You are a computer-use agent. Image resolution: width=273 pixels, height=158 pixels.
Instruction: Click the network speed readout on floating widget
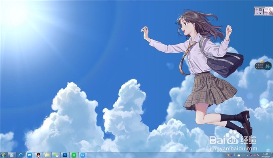coord(260,66)
